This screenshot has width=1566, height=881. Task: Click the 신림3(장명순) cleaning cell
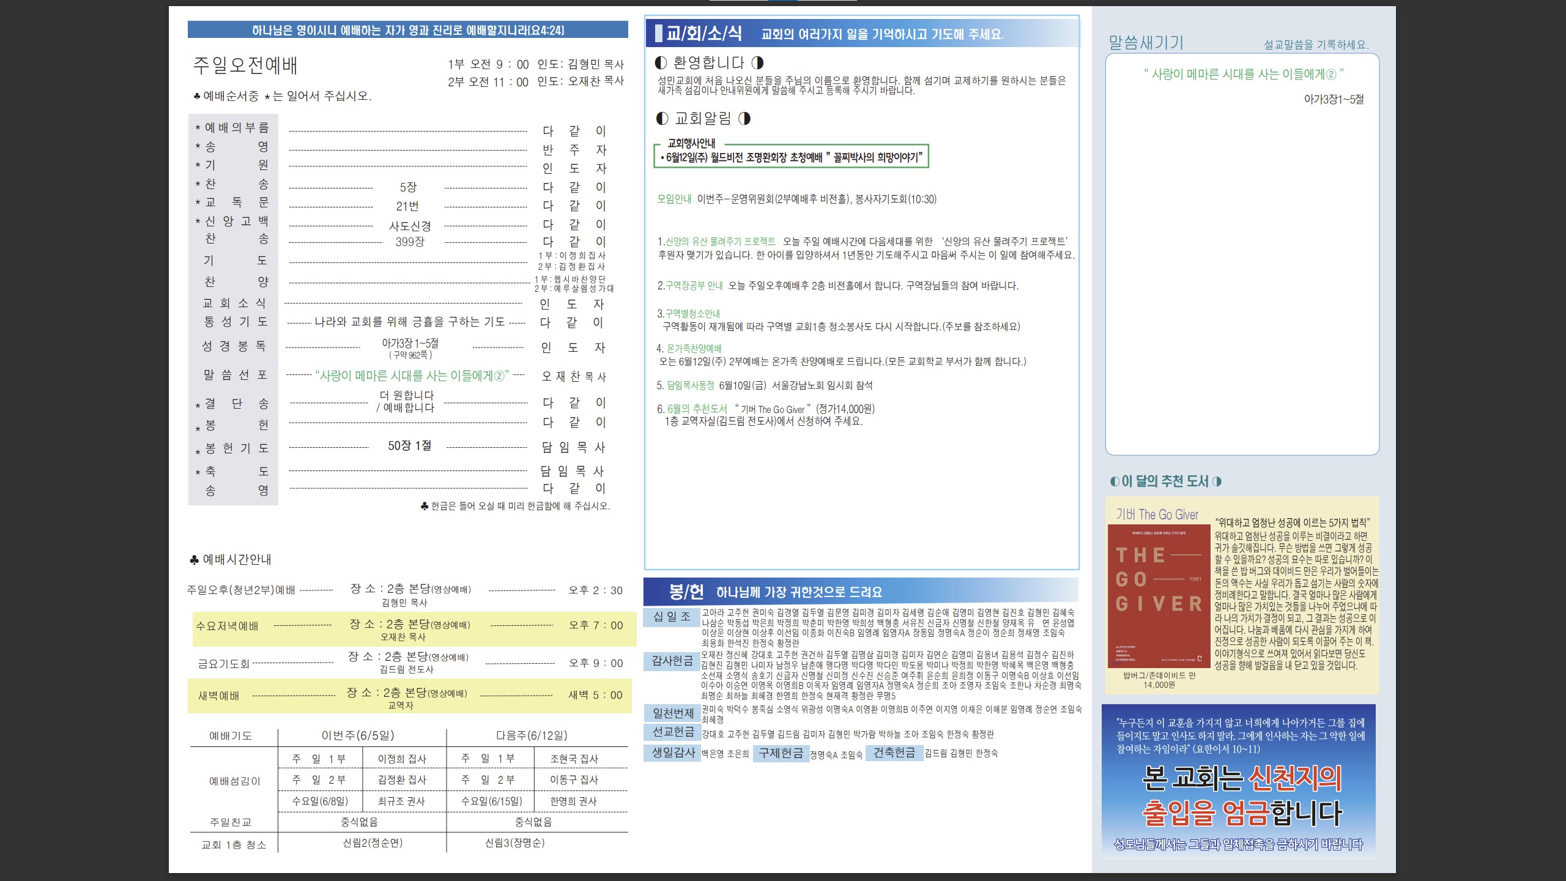(x=514, y=842)
